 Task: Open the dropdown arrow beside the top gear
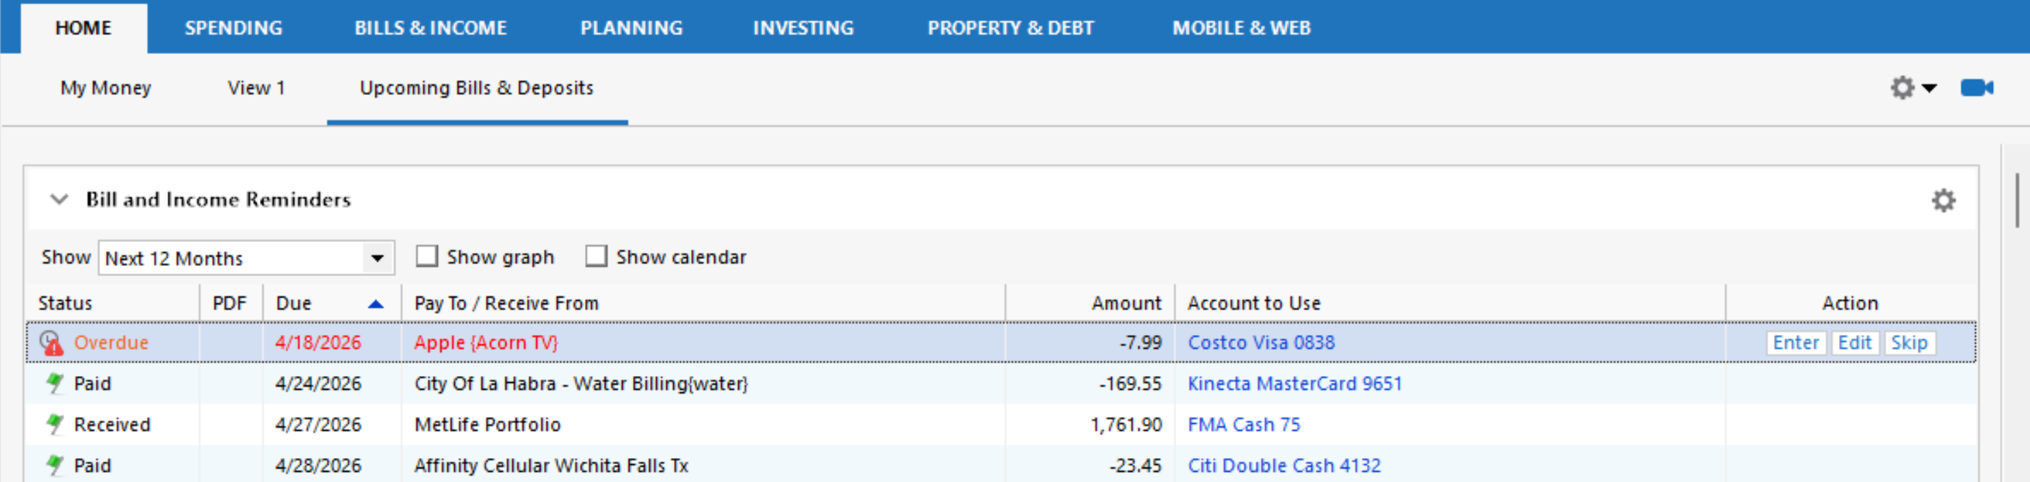pos(1929,88)
